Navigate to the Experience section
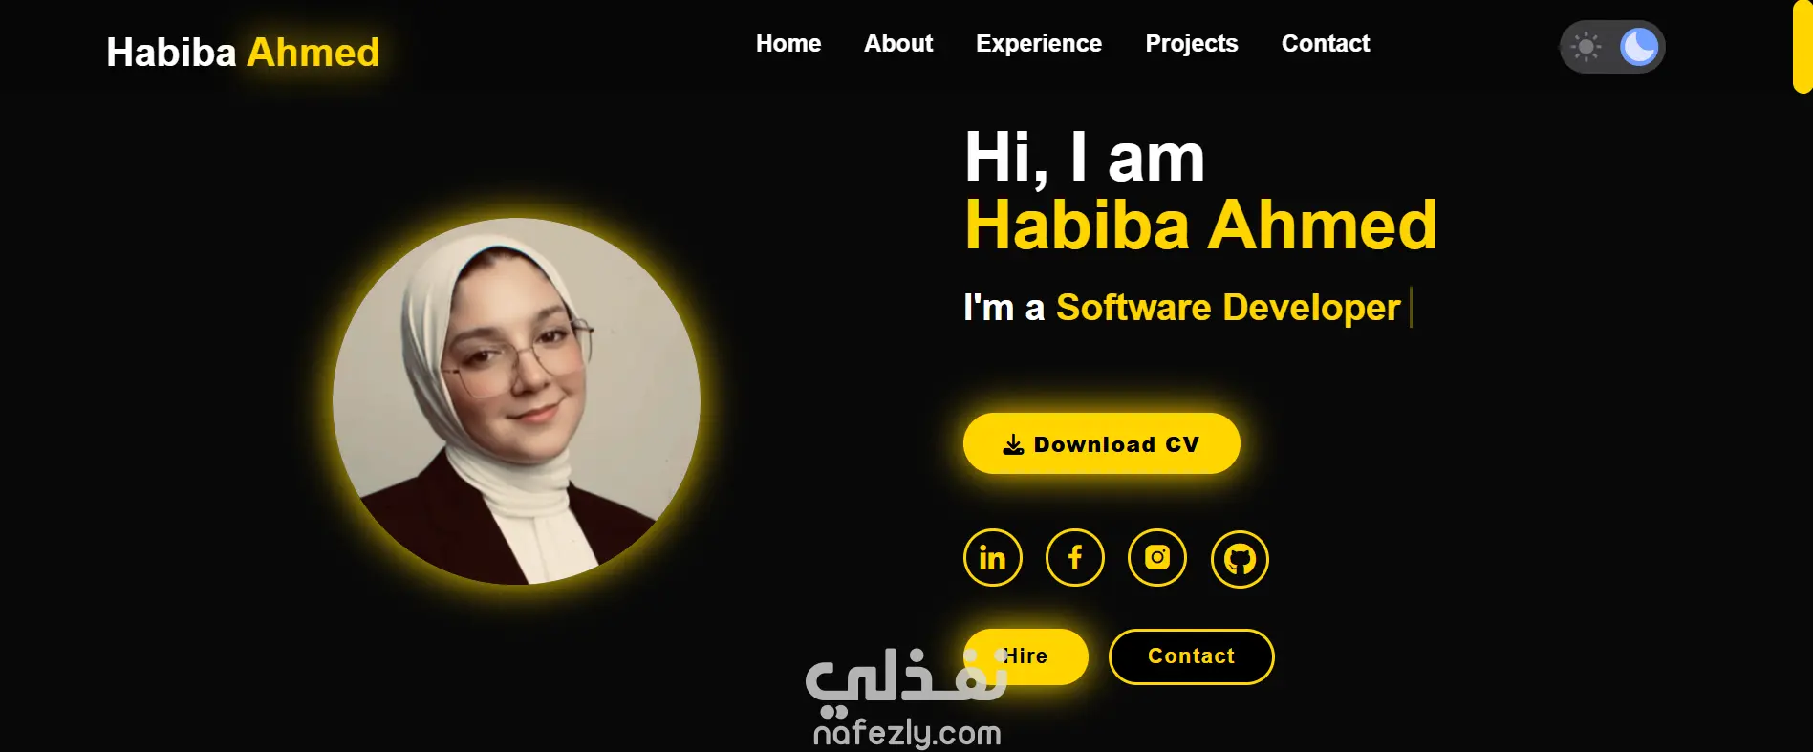 (x=1039, y=44)
